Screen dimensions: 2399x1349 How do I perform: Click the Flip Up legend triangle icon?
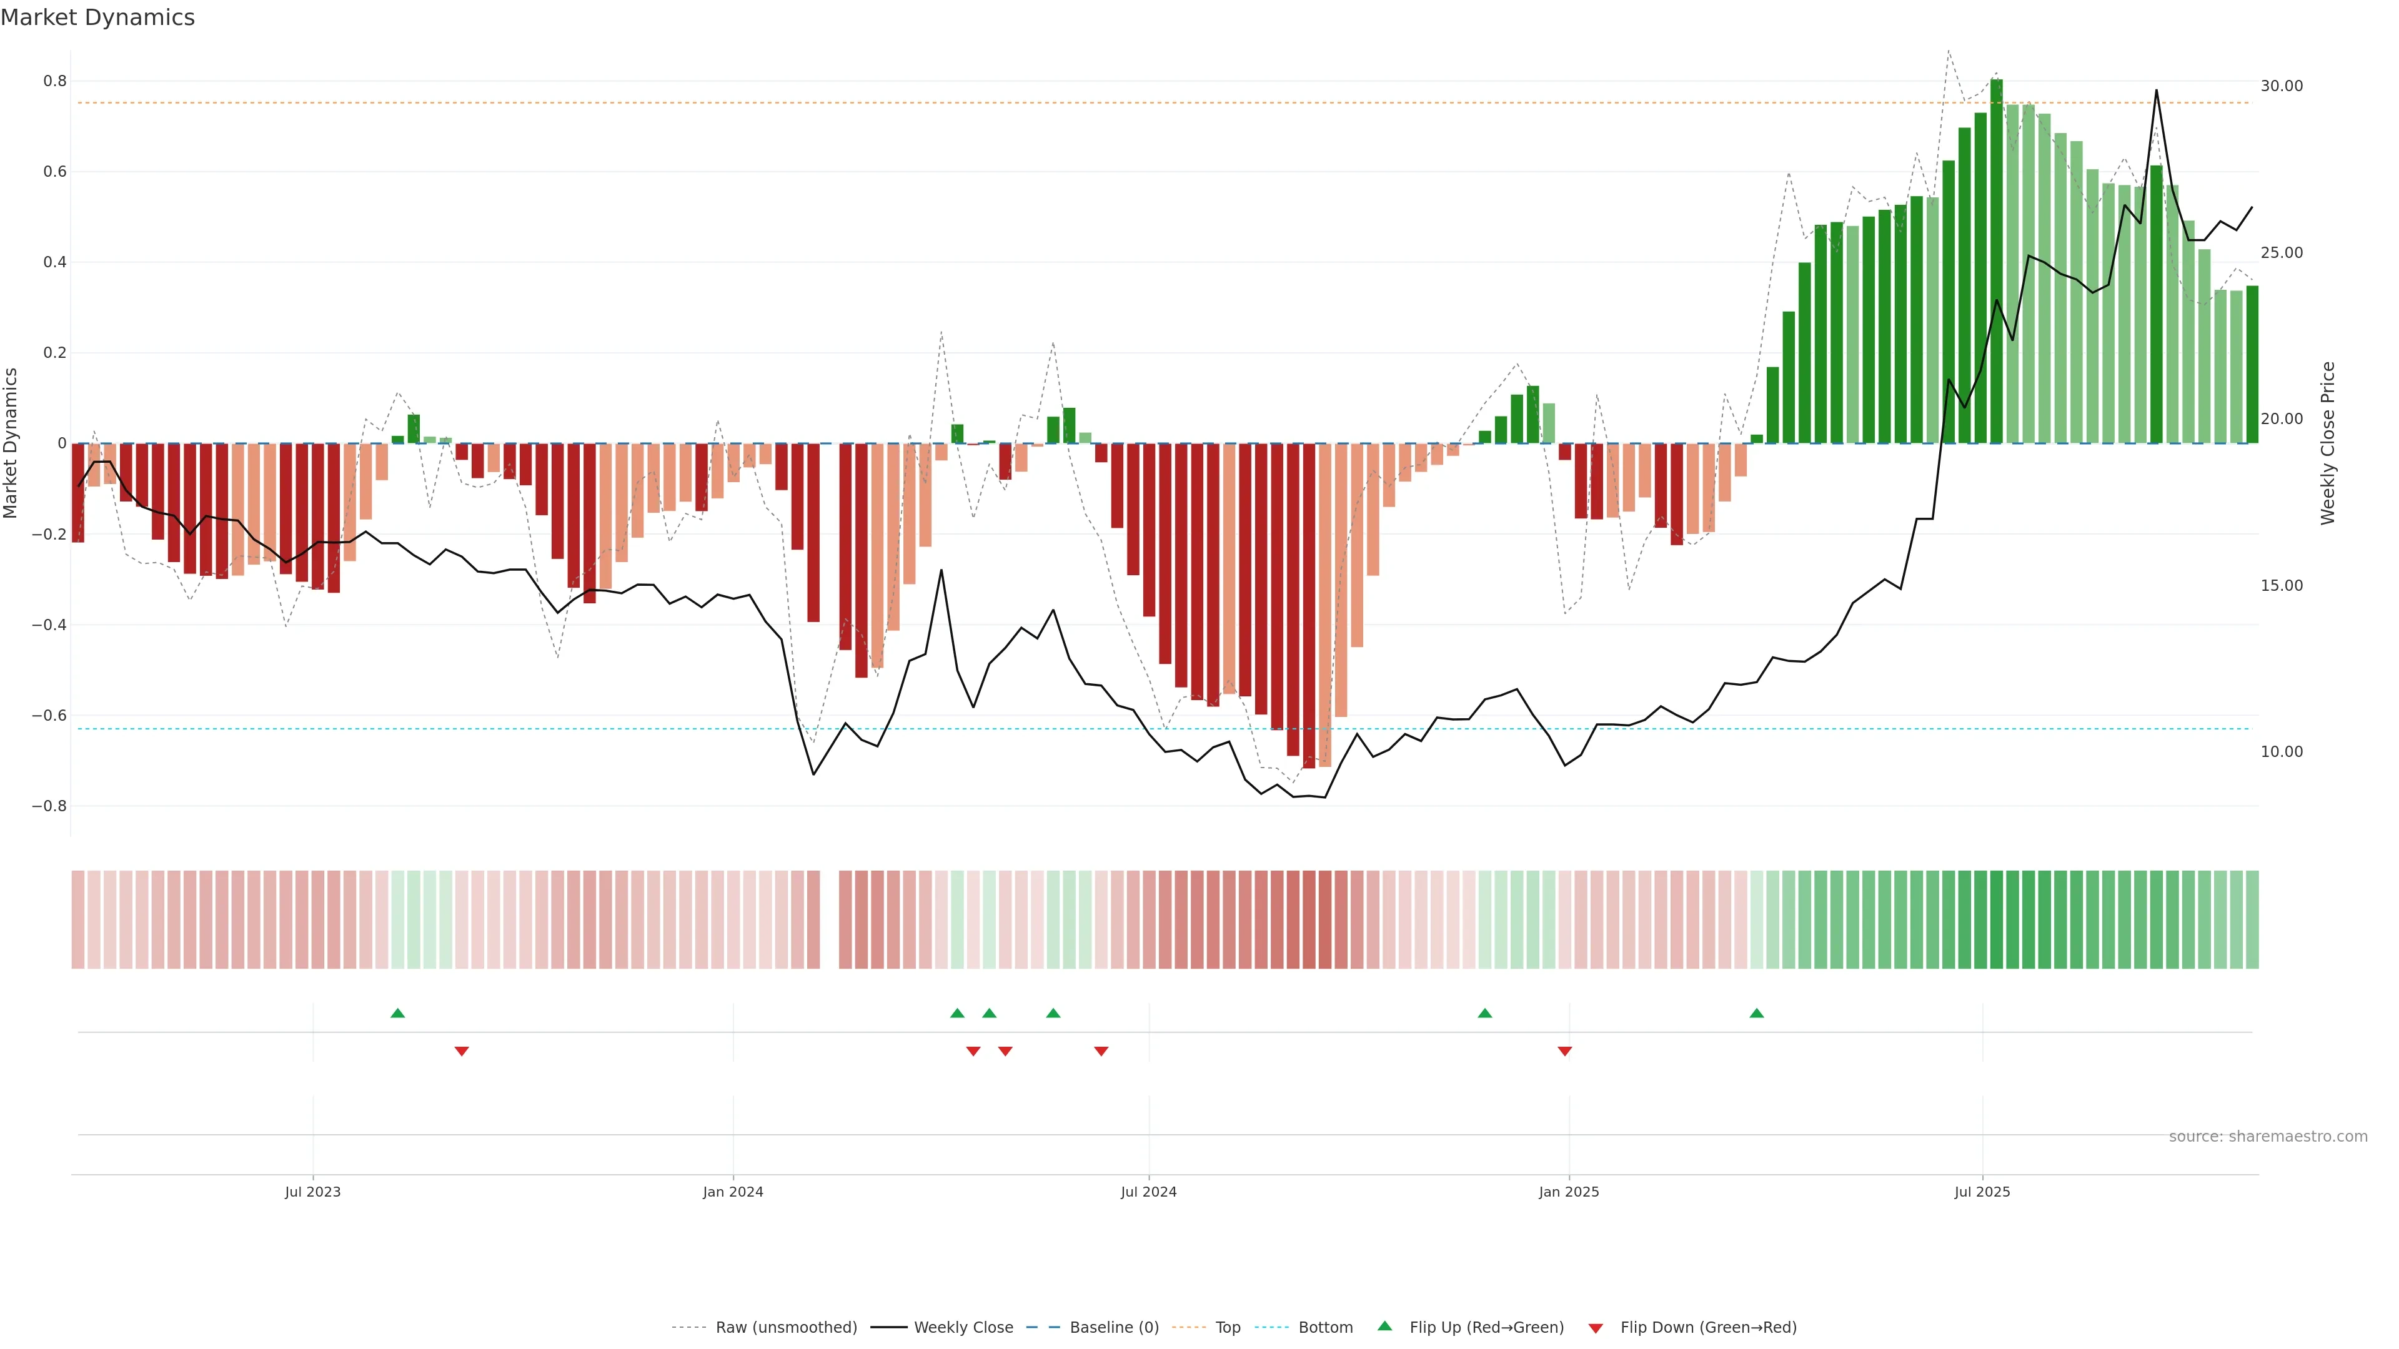(x=1384, y=1326)
